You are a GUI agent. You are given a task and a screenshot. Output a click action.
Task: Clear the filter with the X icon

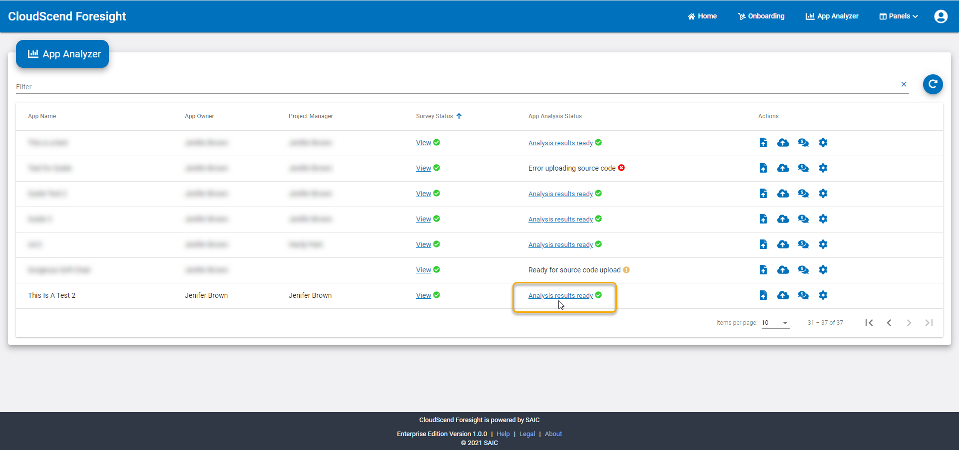904,84
